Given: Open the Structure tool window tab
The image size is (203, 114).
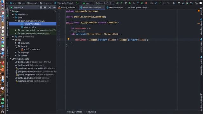Looking at the screenshot, I should (7, 53).
